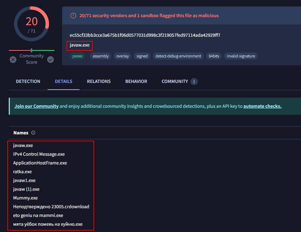
Task: Open the automate checks link
Action: 262,106
